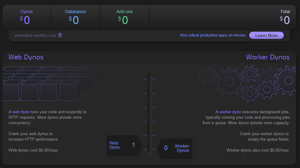Image resolution: width=300 pixels, height=168 pixels.
Task: Click 'Web dynos cost $0.05/hour.' text
Action: click(34, 150)
